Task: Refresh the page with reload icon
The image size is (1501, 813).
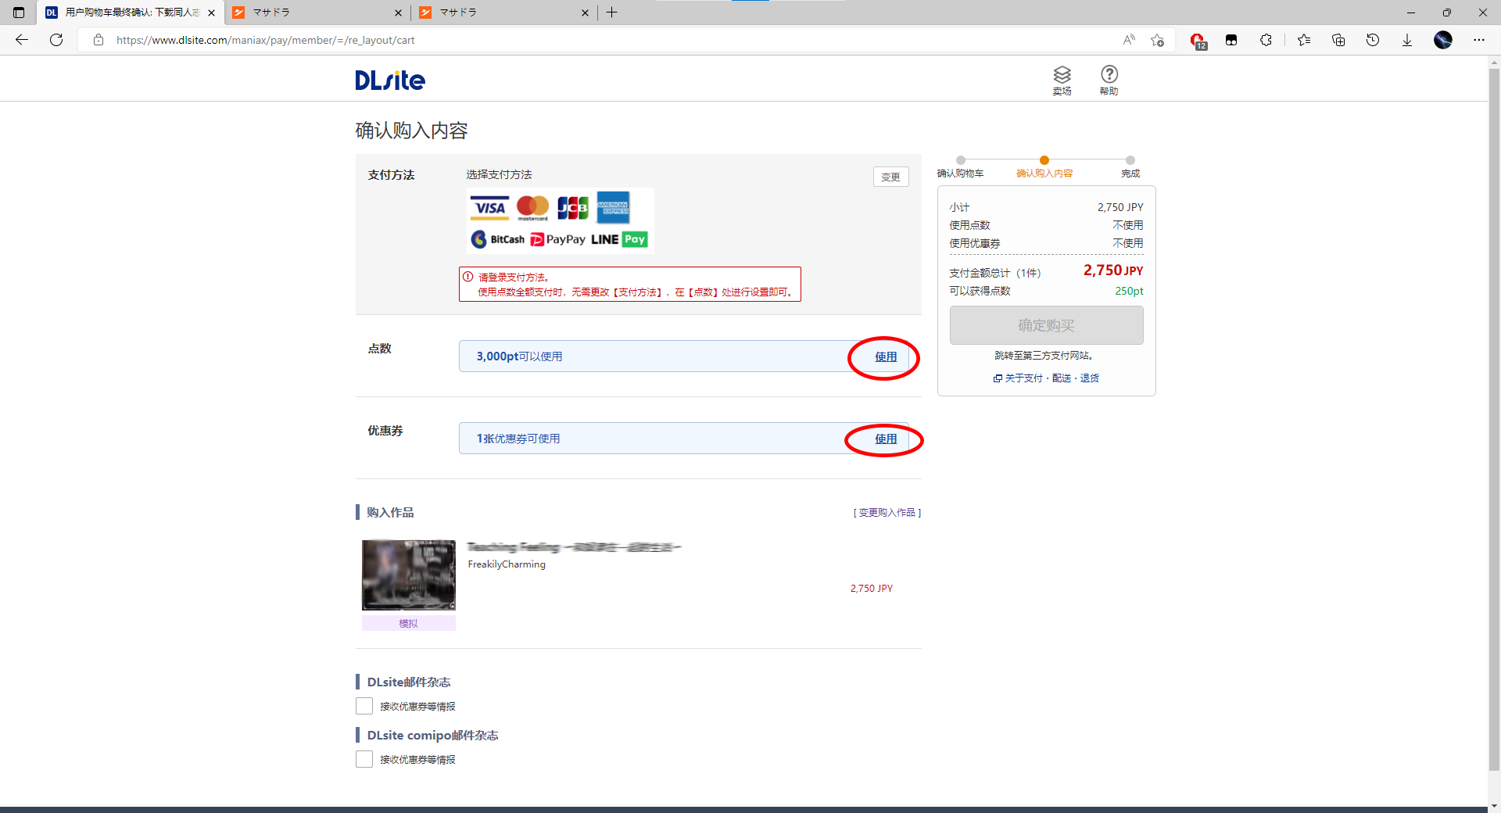Action: tap(56, 40)
